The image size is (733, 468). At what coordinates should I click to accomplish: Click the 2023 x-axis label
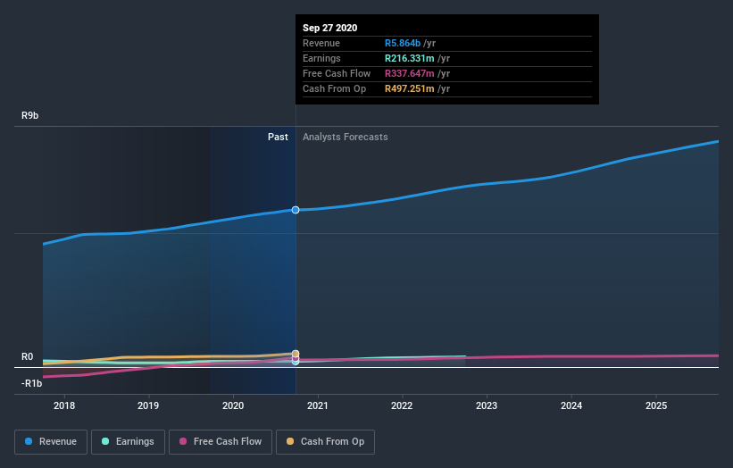487,405
